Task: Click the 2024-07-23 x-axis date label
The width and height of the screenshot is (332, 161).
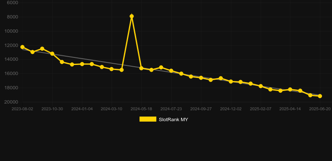Action: click(x=171, y=109)
